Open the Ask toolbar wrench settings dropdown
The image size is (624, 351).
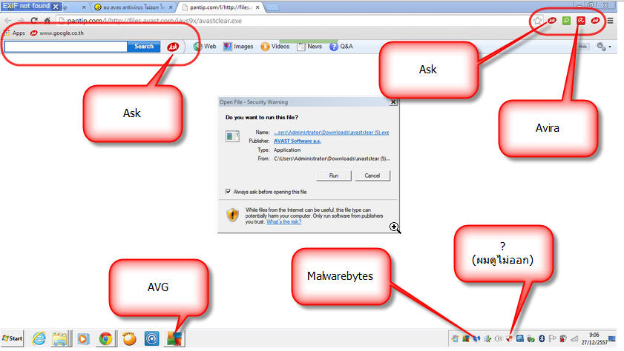(604, 47)
